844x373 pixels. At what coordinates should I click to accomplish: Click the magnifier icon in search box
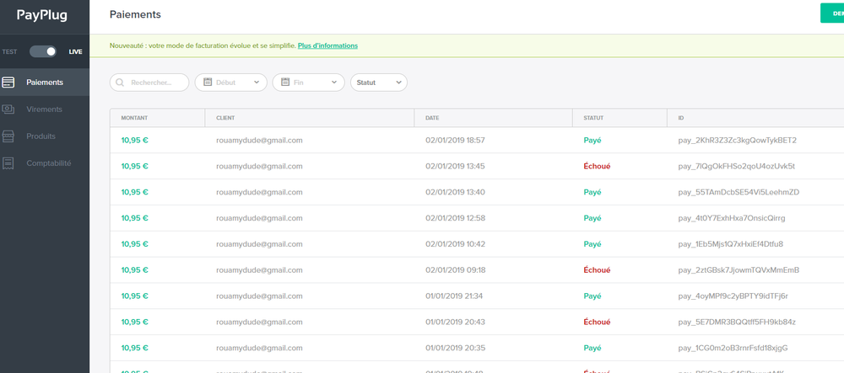point(120,83)
